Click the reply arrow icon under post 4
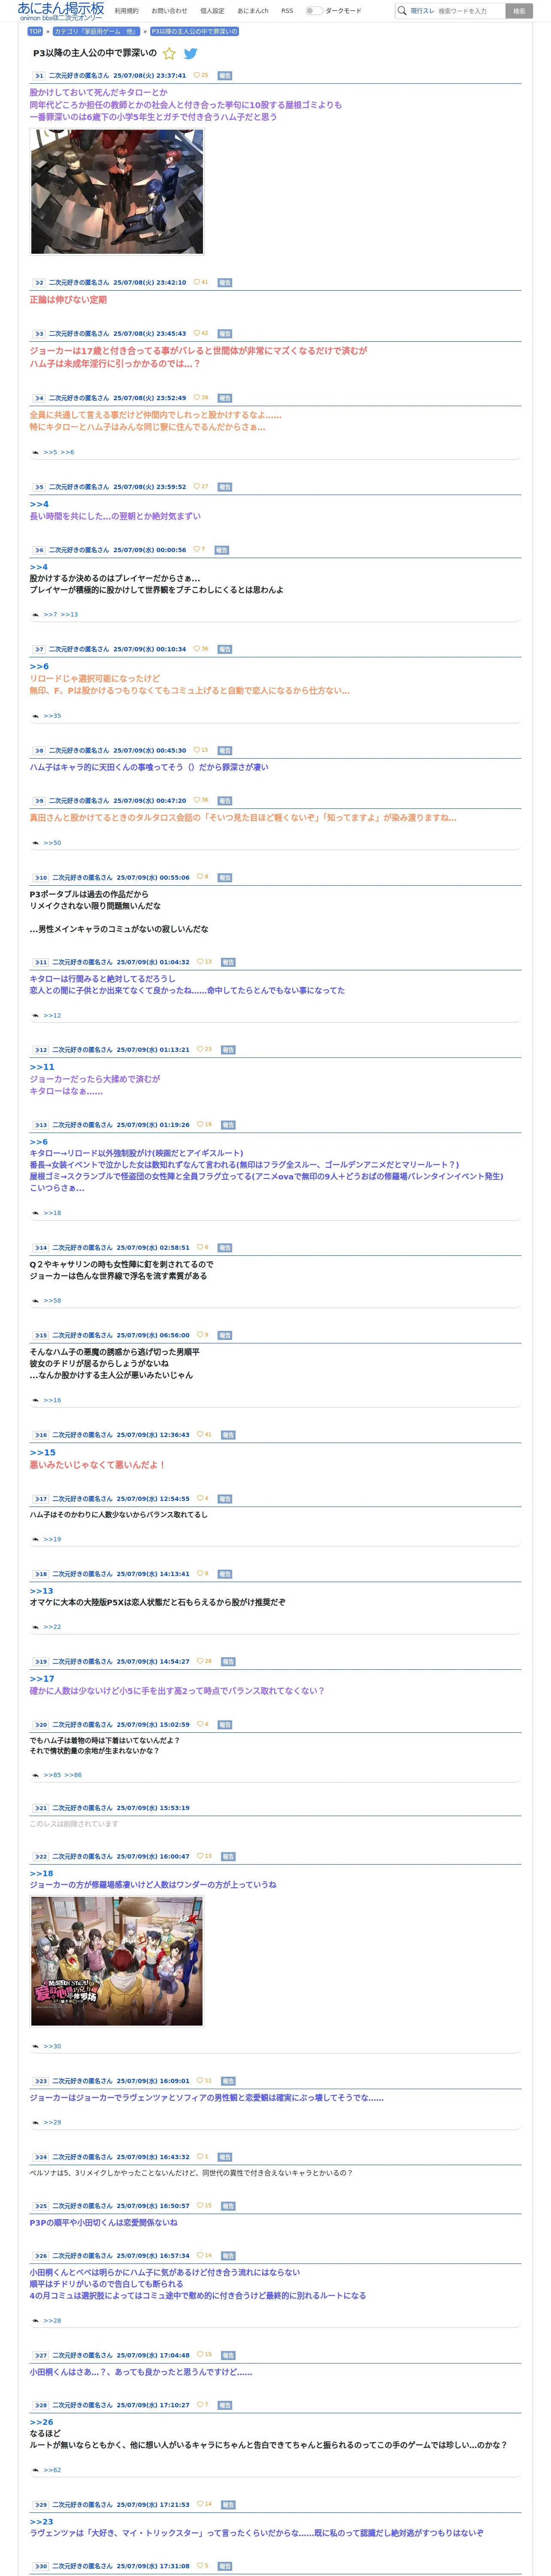 (x=36, y=453)
